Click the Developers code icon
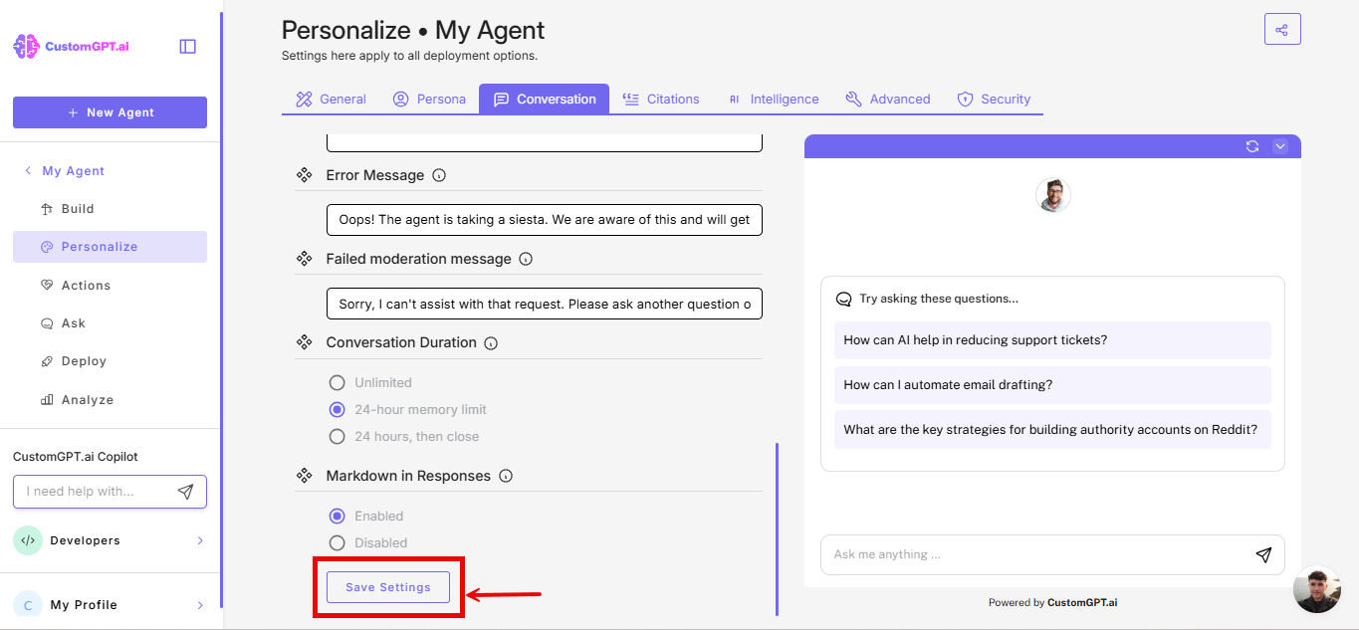Viewport: 1359px width, 630px height. tap(28, 540)
